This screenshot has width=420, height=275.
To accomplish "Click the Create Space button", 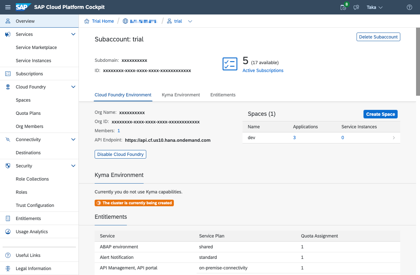I will coord(381,114).
